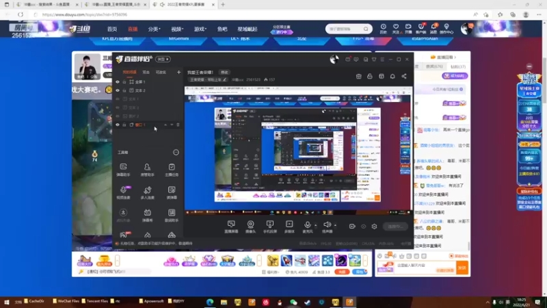Viewport: 547px width, 308px height.
Task: Open 分类 dropdown in Douyu navigation
Action: click(154, 29)
